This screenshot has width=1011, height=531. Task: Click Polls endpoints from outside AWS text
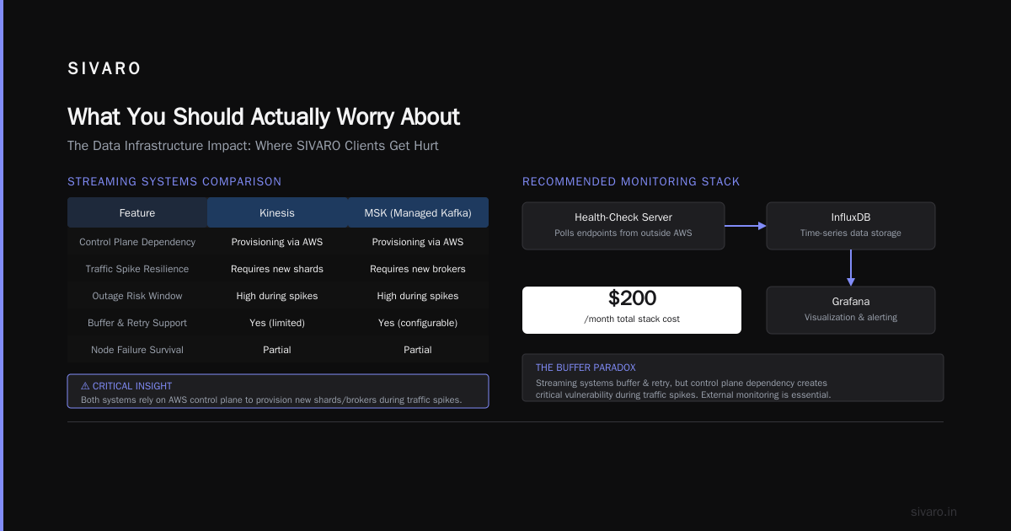(623, 233)
